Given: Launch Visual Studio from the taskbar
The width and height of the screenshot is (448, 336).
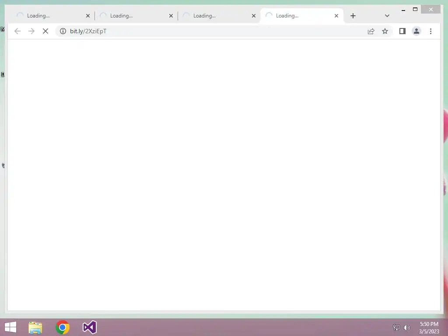Looking at the screenshot, I should pos(89,327).
